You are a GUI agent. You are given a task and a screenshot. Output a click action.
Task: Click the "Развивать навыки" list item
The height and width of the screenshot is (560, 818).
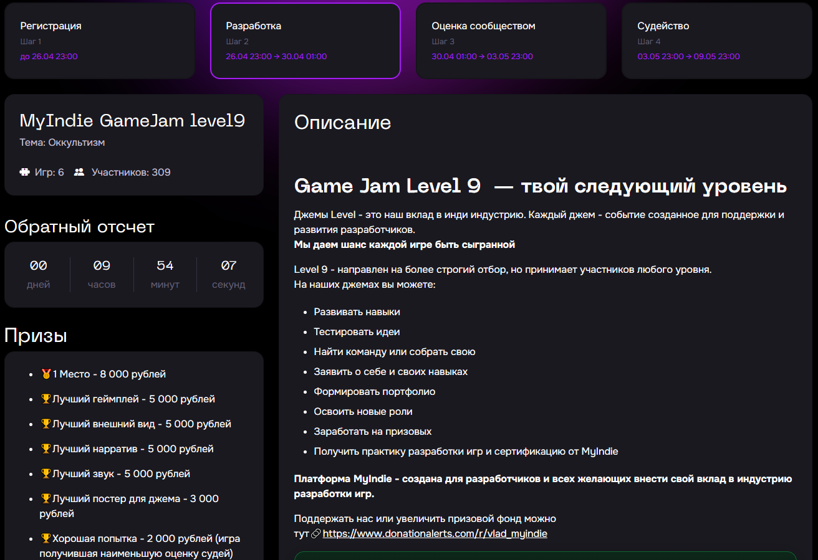click(x=357, y=312)
